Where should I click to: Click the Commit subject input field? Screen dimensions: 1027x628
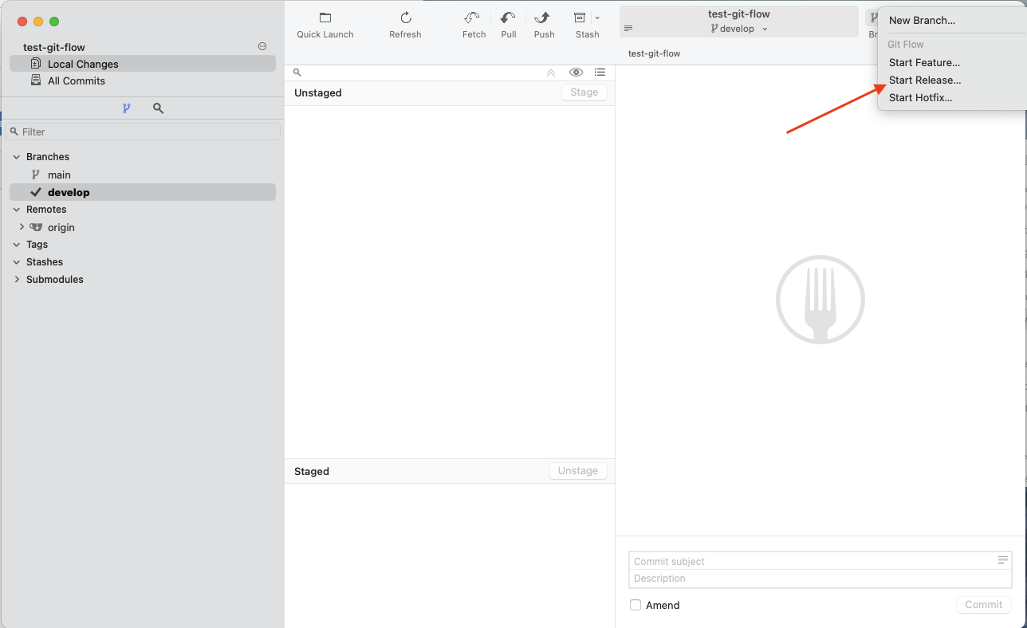coord(812,561)
